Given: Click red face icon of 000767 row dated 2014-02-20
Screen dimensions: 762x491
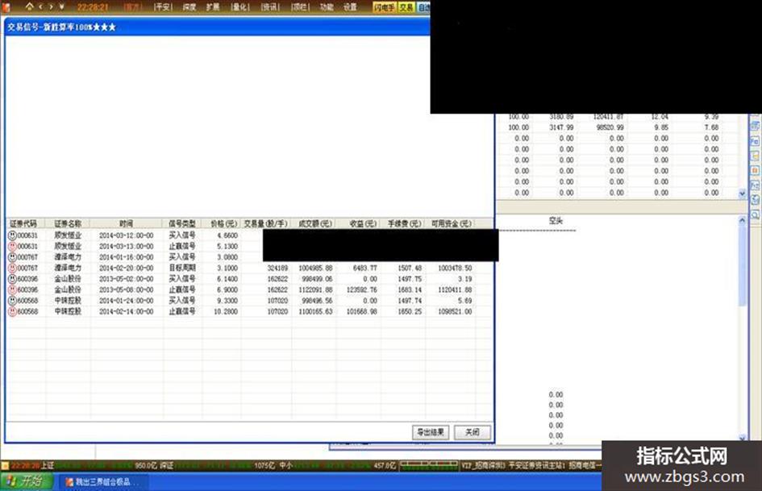Looking at the screenshot, I should pos(12,268).
